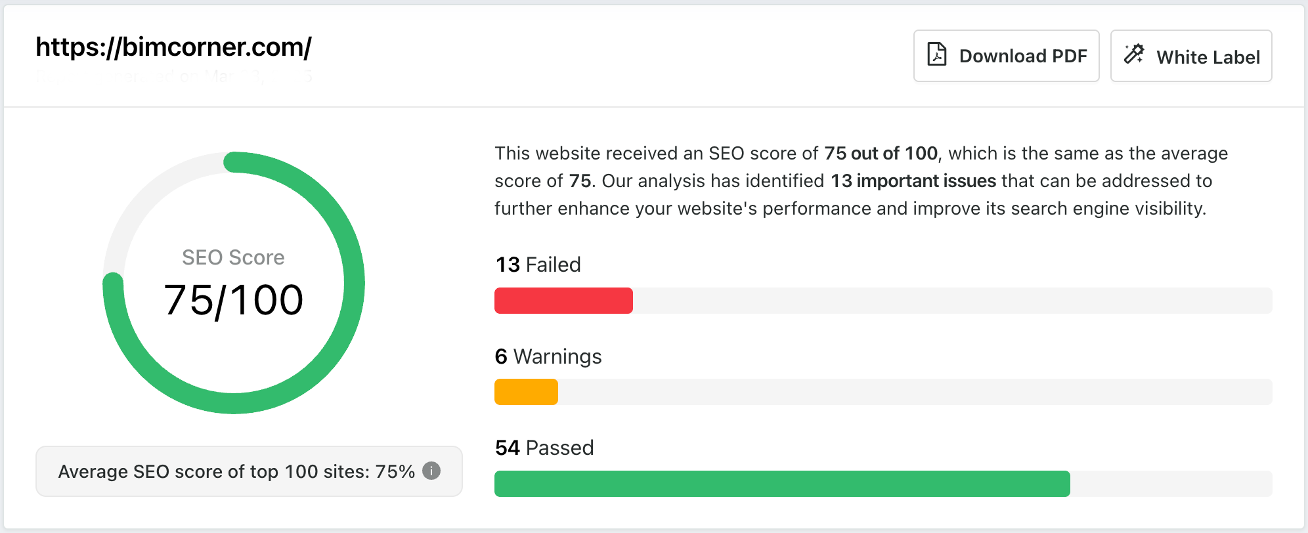Click the red Failed progress bar
1308x533 pixels.
(x=563, y=301)
